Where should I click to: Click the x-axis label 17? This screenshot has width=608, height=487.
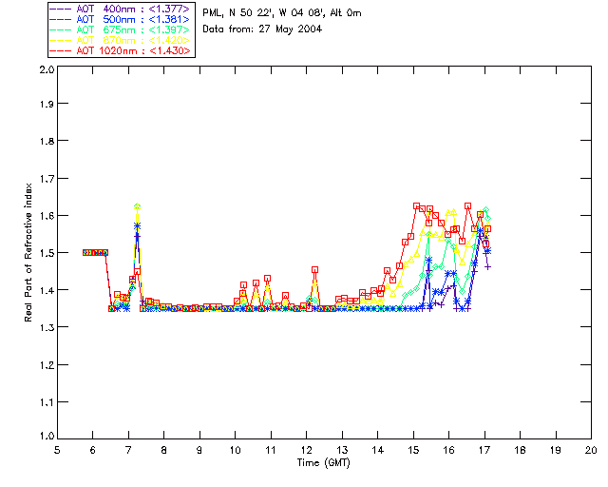coord(484,450)
